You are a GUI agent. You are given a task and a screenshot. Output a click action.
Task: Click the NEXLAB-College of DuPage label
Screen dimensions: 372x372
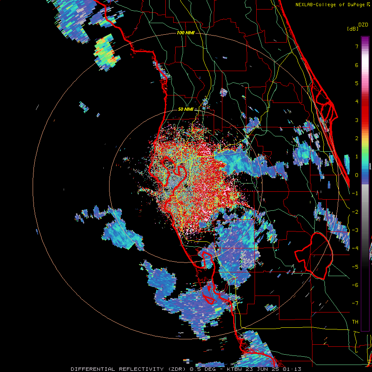click(x=333, y=5)
